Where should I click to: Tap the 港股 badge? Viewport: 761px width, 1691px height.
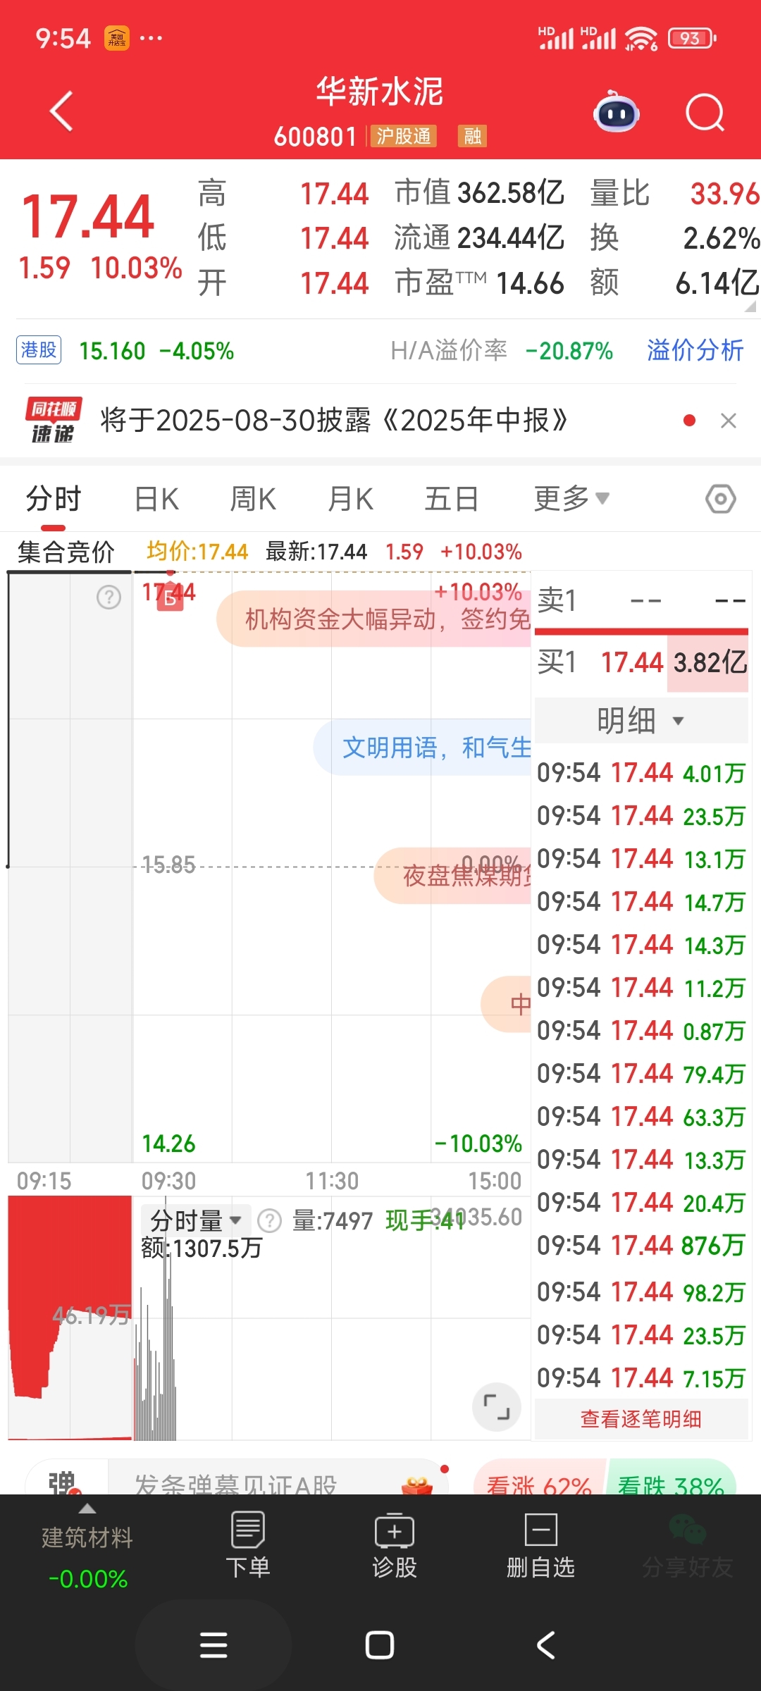click(x=39, y=350)
